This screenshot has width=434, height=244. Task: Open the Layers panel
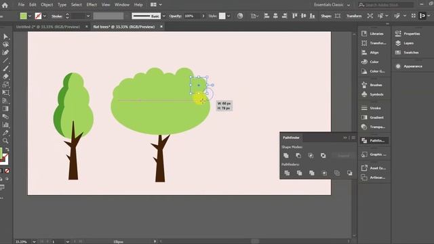(405, 43)
